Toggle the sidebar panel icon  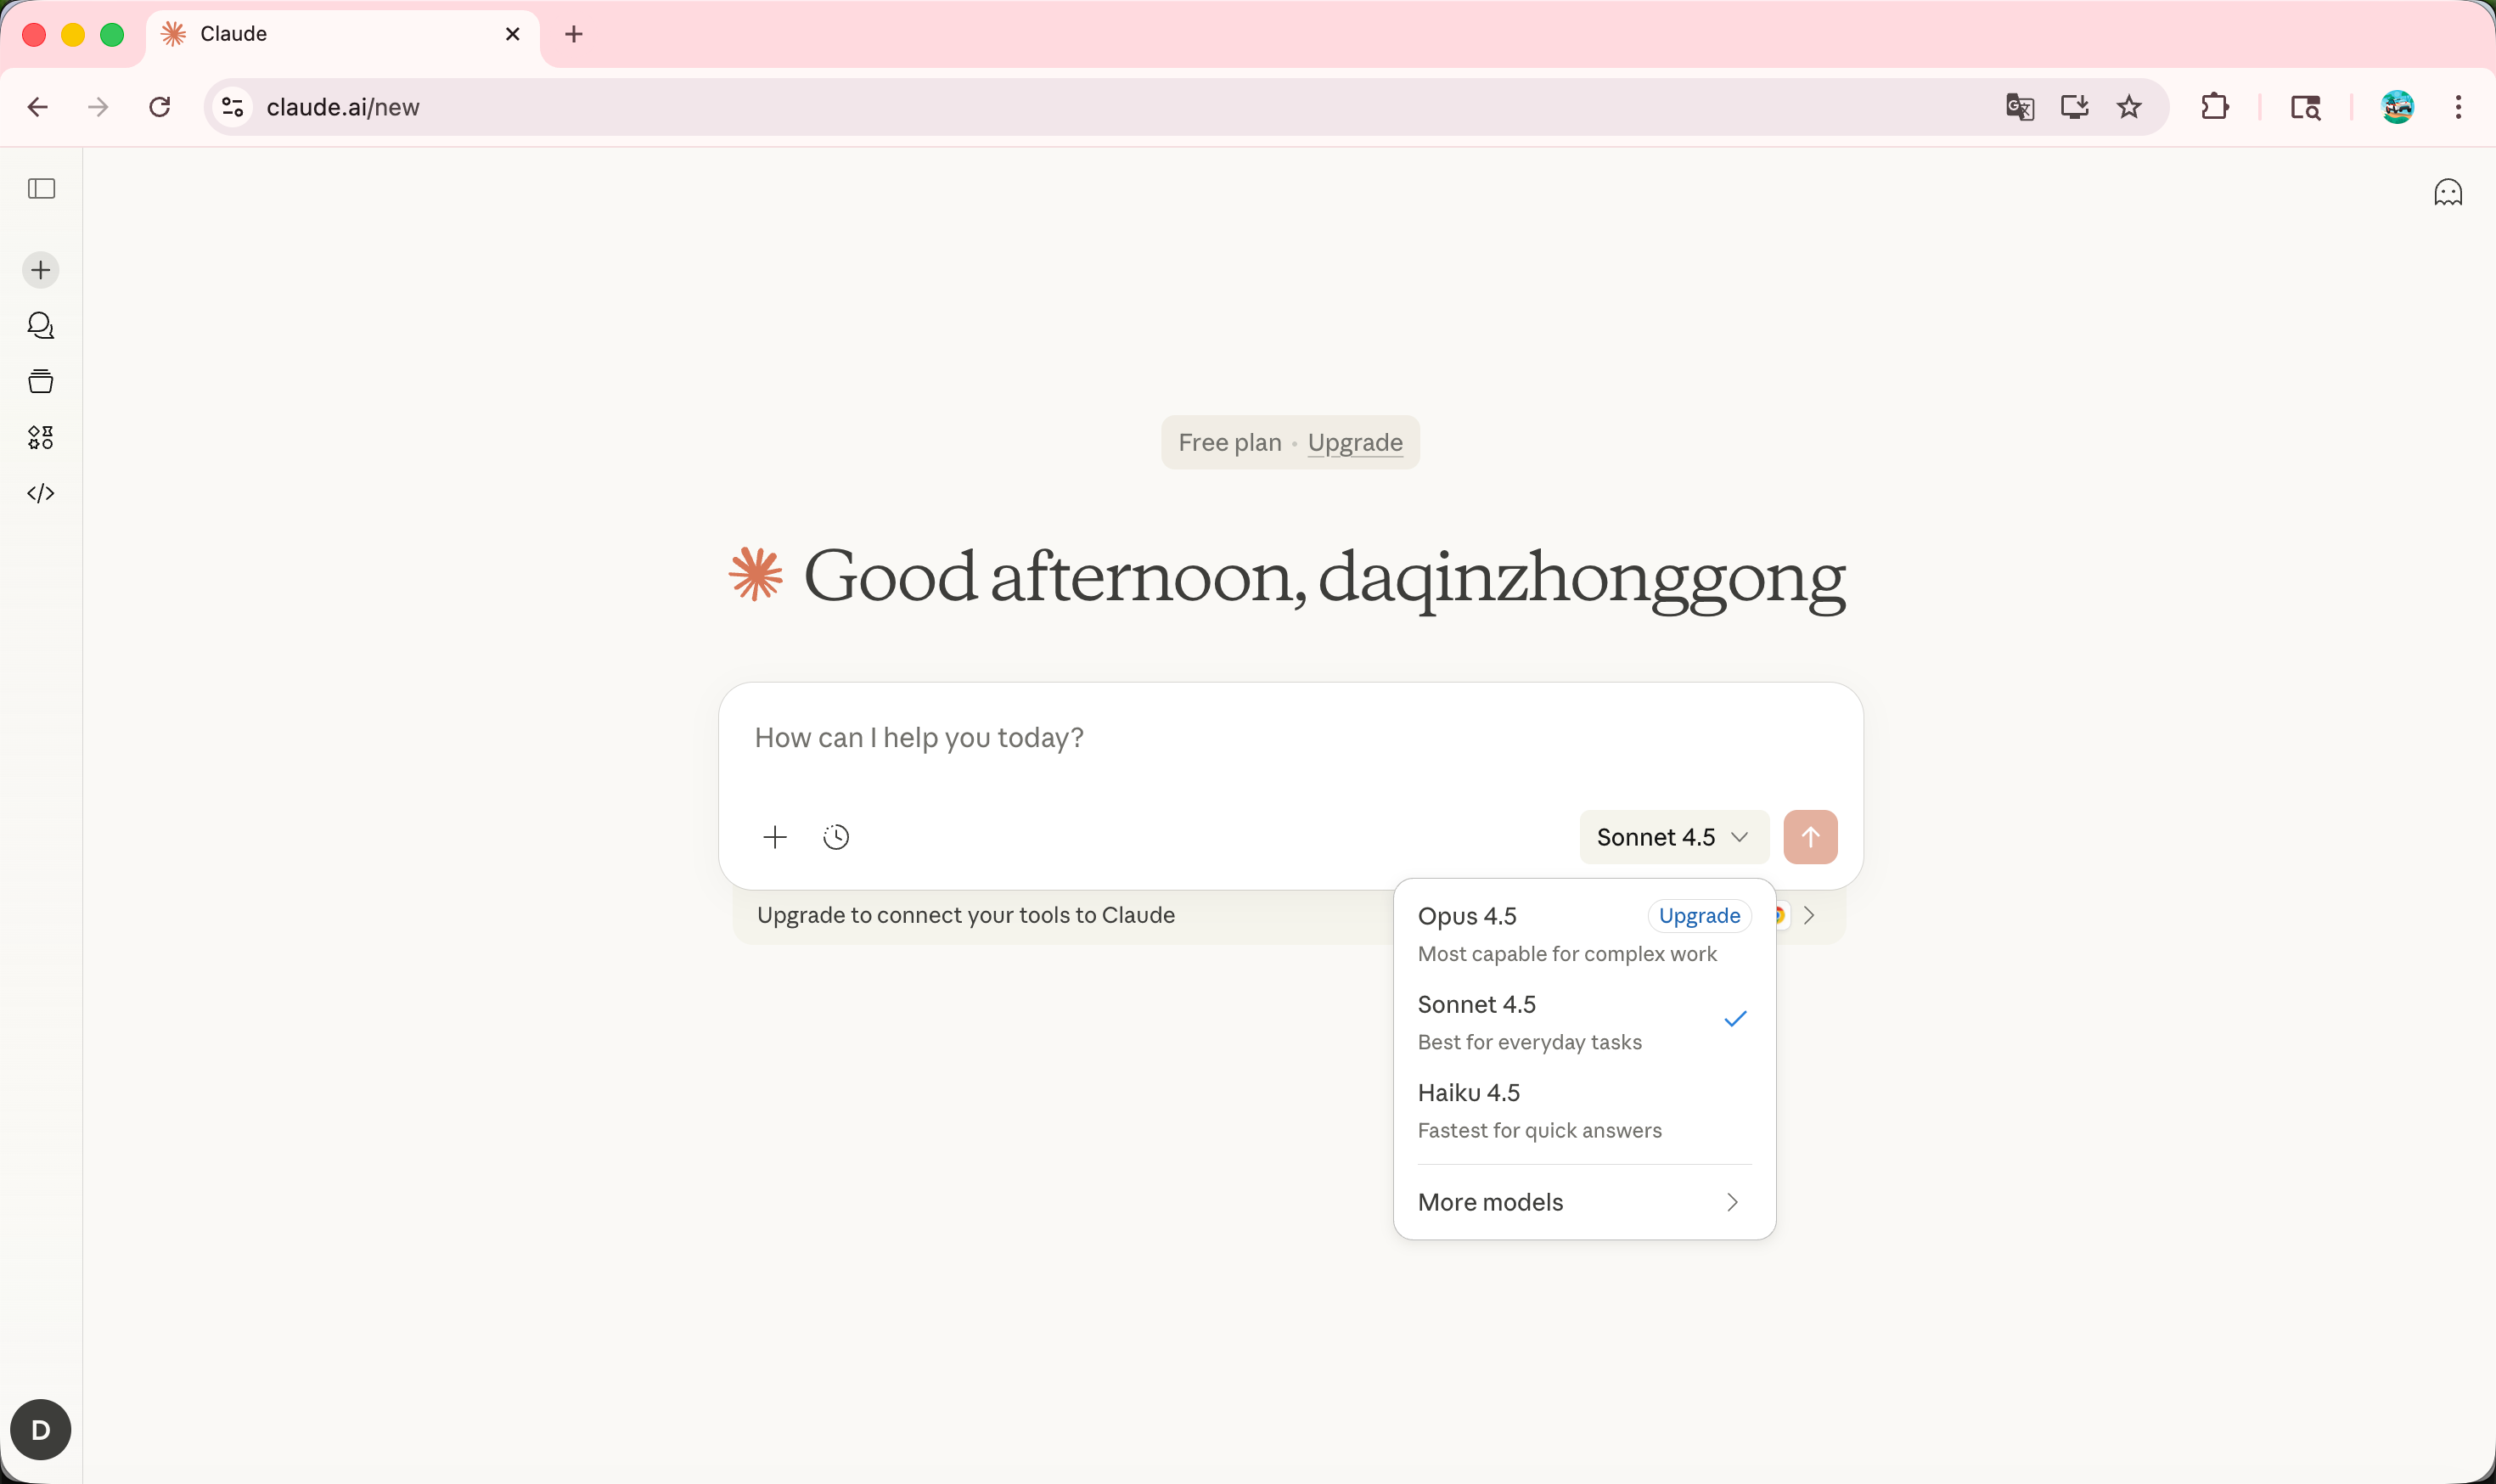pyautogui.click(x=41, y=188)
